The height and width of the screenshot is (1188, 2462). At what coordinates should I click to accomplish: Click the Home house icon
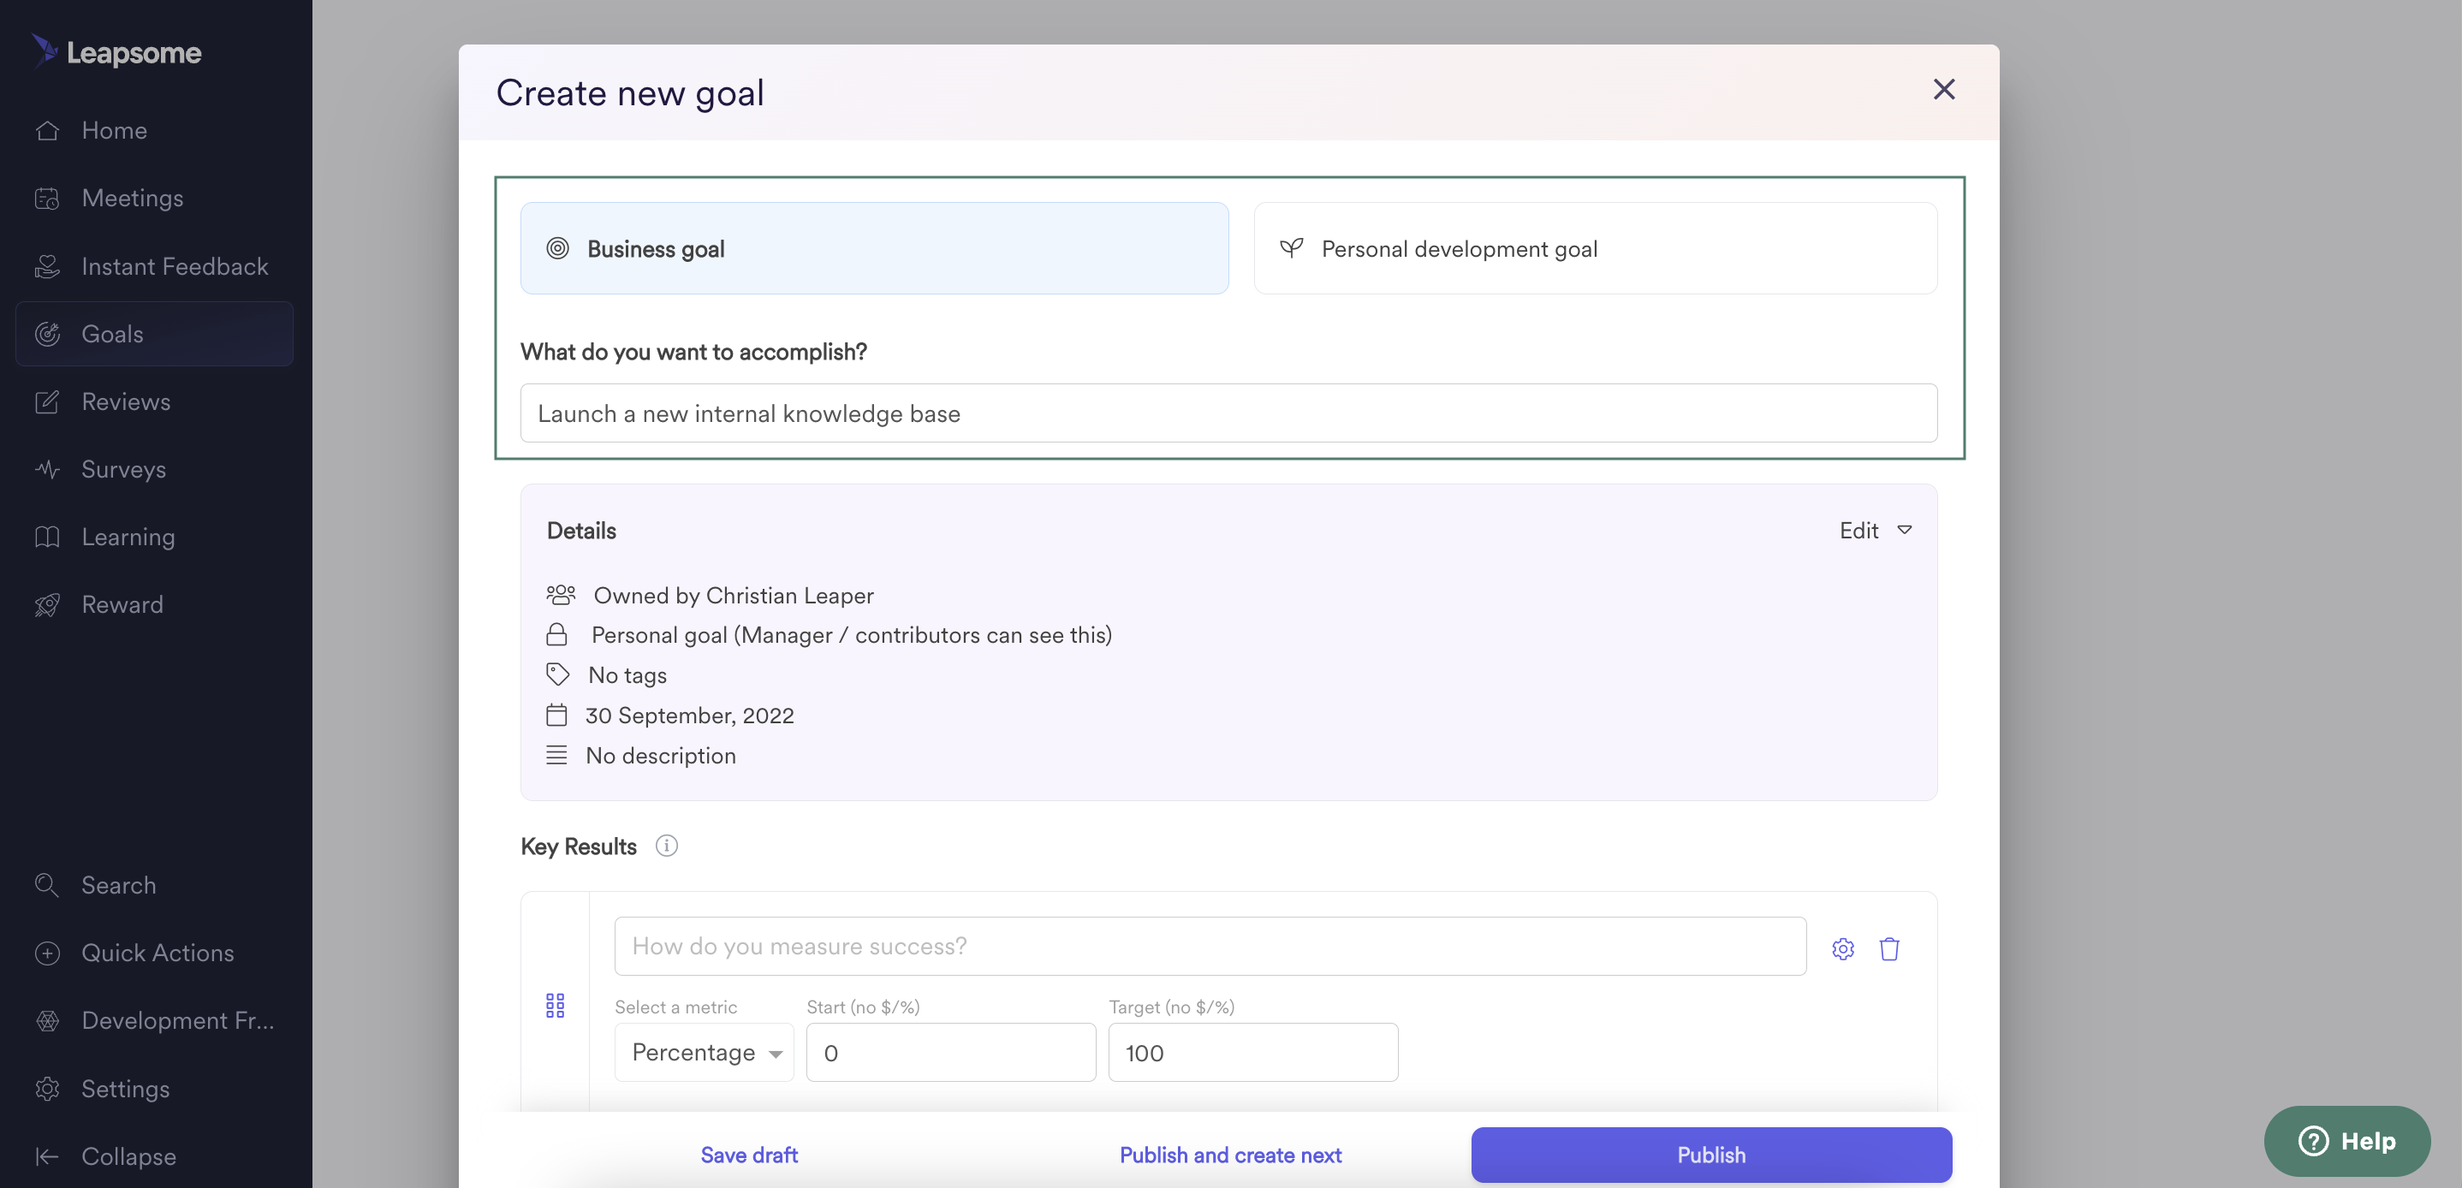tap(47, 131)
